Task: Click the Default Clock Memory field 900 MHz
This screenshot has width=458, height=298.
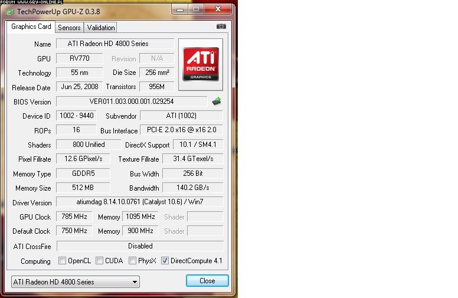Action: coord(140,231)
